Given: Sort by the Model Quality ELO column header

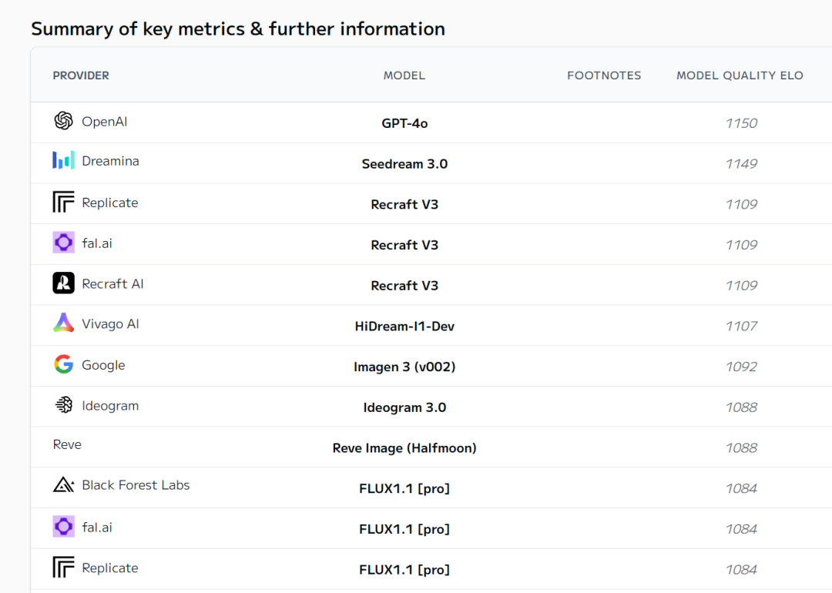Looking at the screenshot, I should coord(740,75).
